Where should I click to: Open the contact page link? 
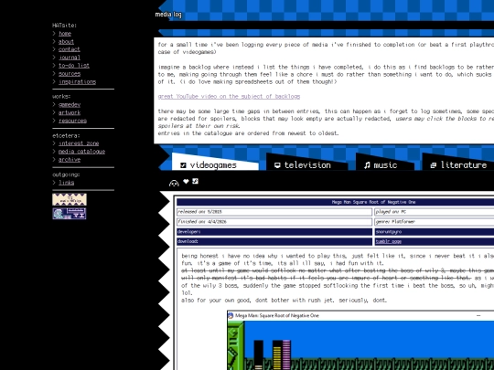70,49
